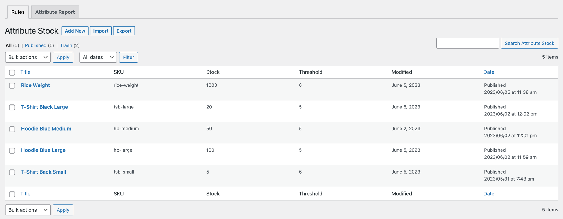This screenshot has height=219, width=563.
Task: Show only Published items
Action: coord(36,45)
